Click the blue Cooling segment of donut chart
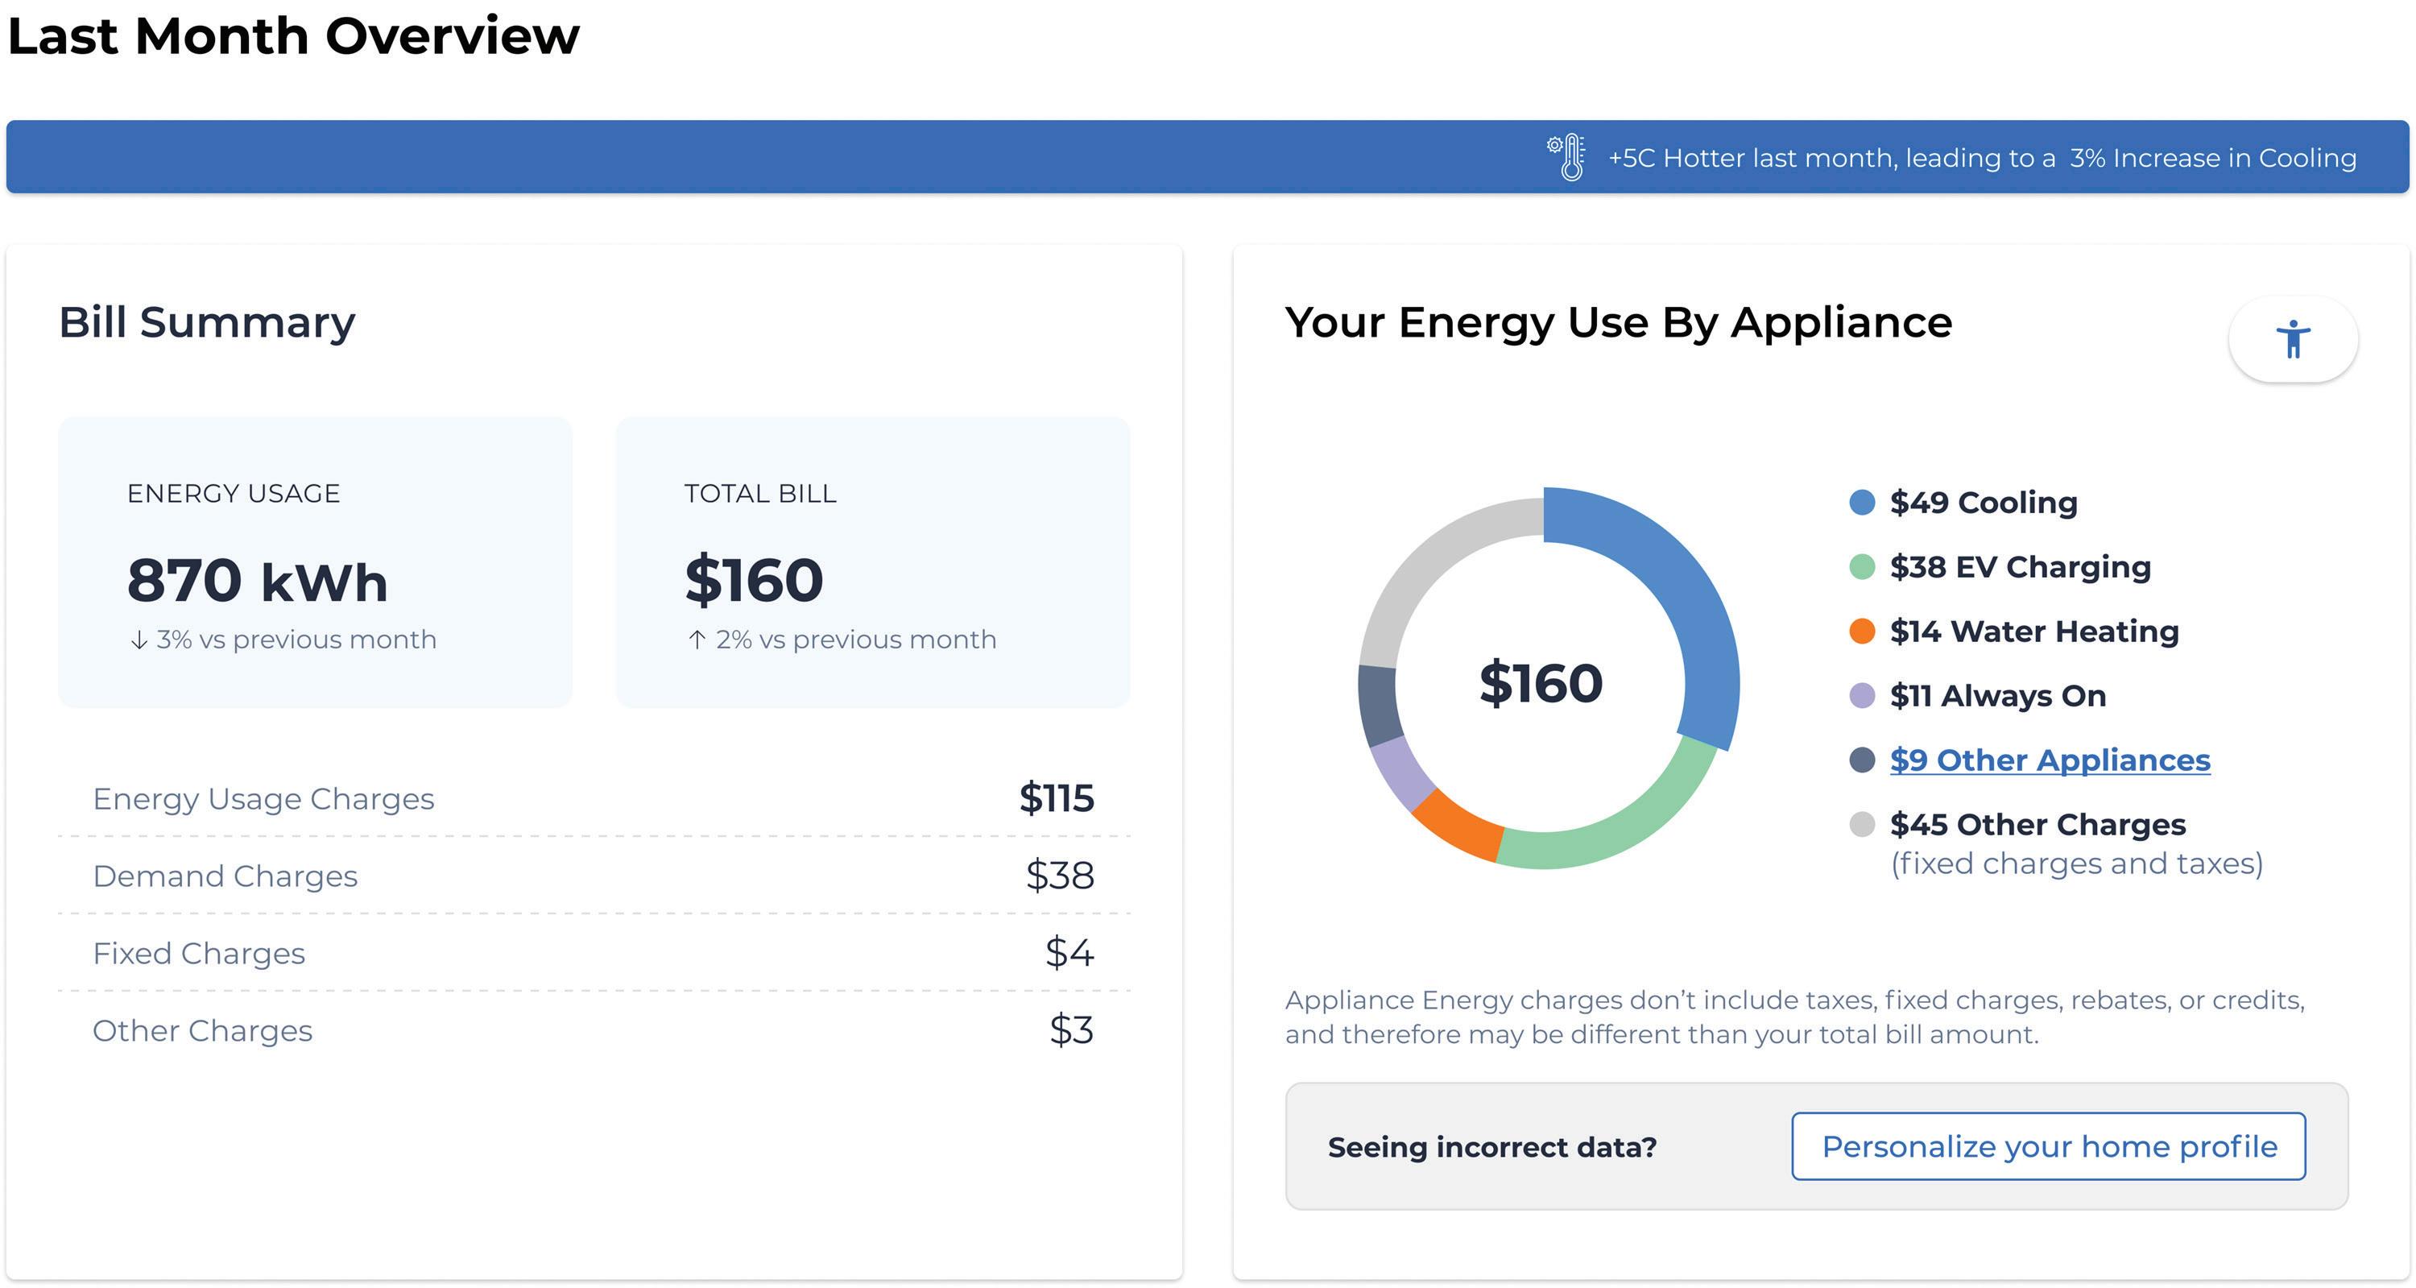Image resolution: width=2416 pixels, height=1288 pixels. pos(1679,582)
